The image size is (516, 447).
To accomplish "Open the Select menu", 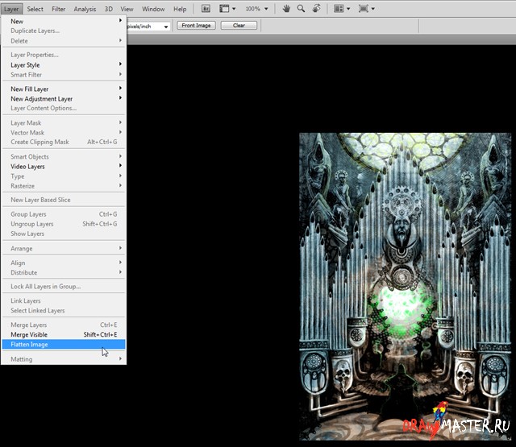I will coord(35,9).
